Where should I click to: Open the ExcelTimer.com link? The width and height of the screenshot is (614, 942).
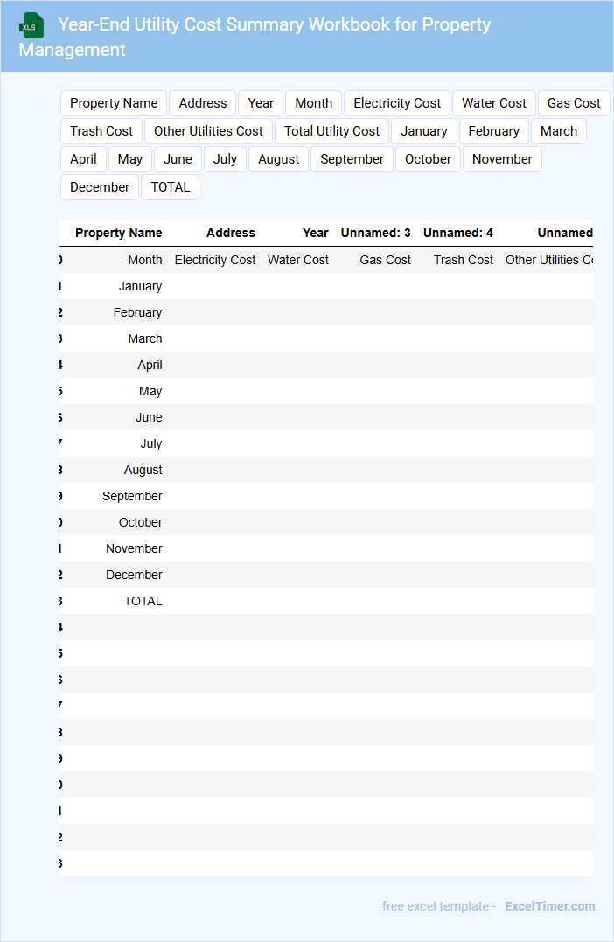click(550, 906)
